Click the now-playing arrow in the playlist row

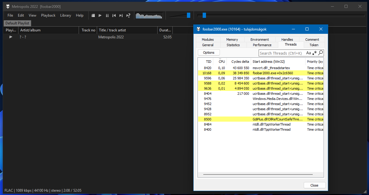11,37
